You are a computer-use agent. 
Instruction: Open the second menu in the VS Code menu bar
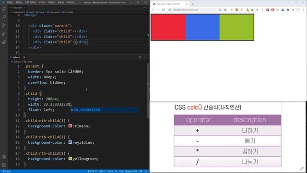pos(19,2)
